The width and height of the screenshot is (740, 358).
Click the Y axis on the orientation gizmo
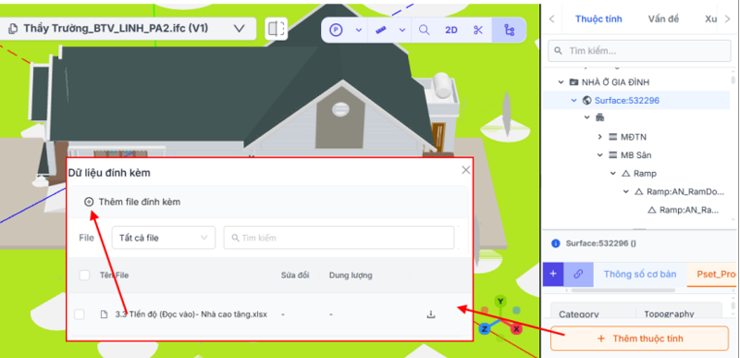pos(500,301)
